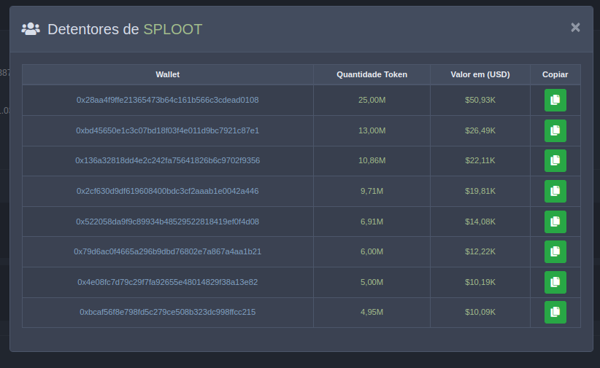Select the 9,71M token quantity cell
Image resolution: width=600 pixels, height=368 pixels.
(x=372, y=191)
